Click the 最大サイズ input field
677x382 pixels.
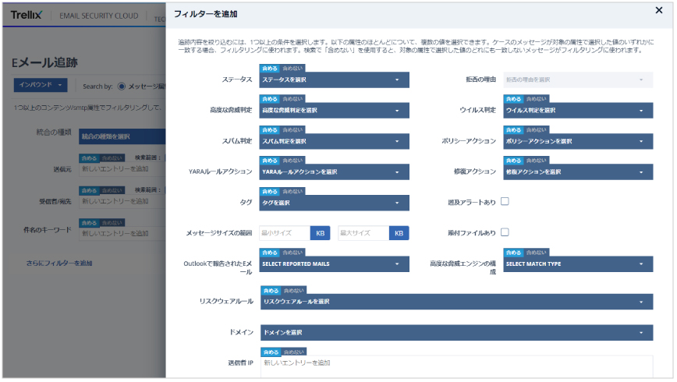click(x=363, y=233)
